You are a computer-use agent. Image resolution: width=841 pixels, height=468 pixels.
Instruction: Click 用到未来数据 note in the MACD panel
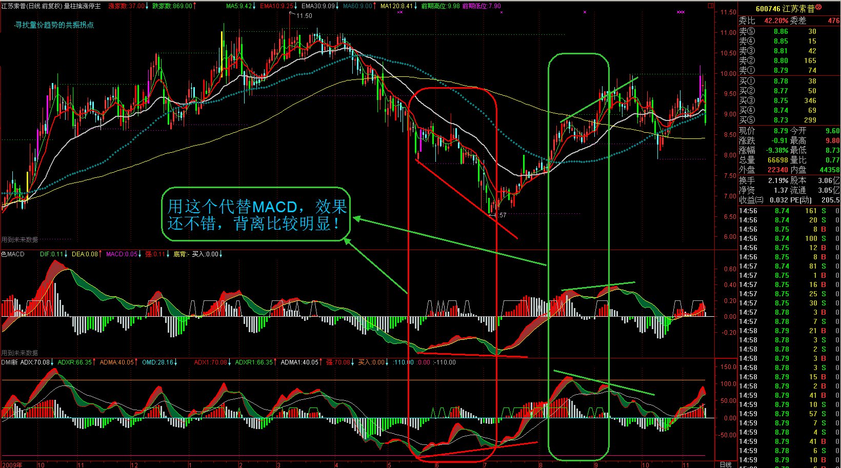19,353
